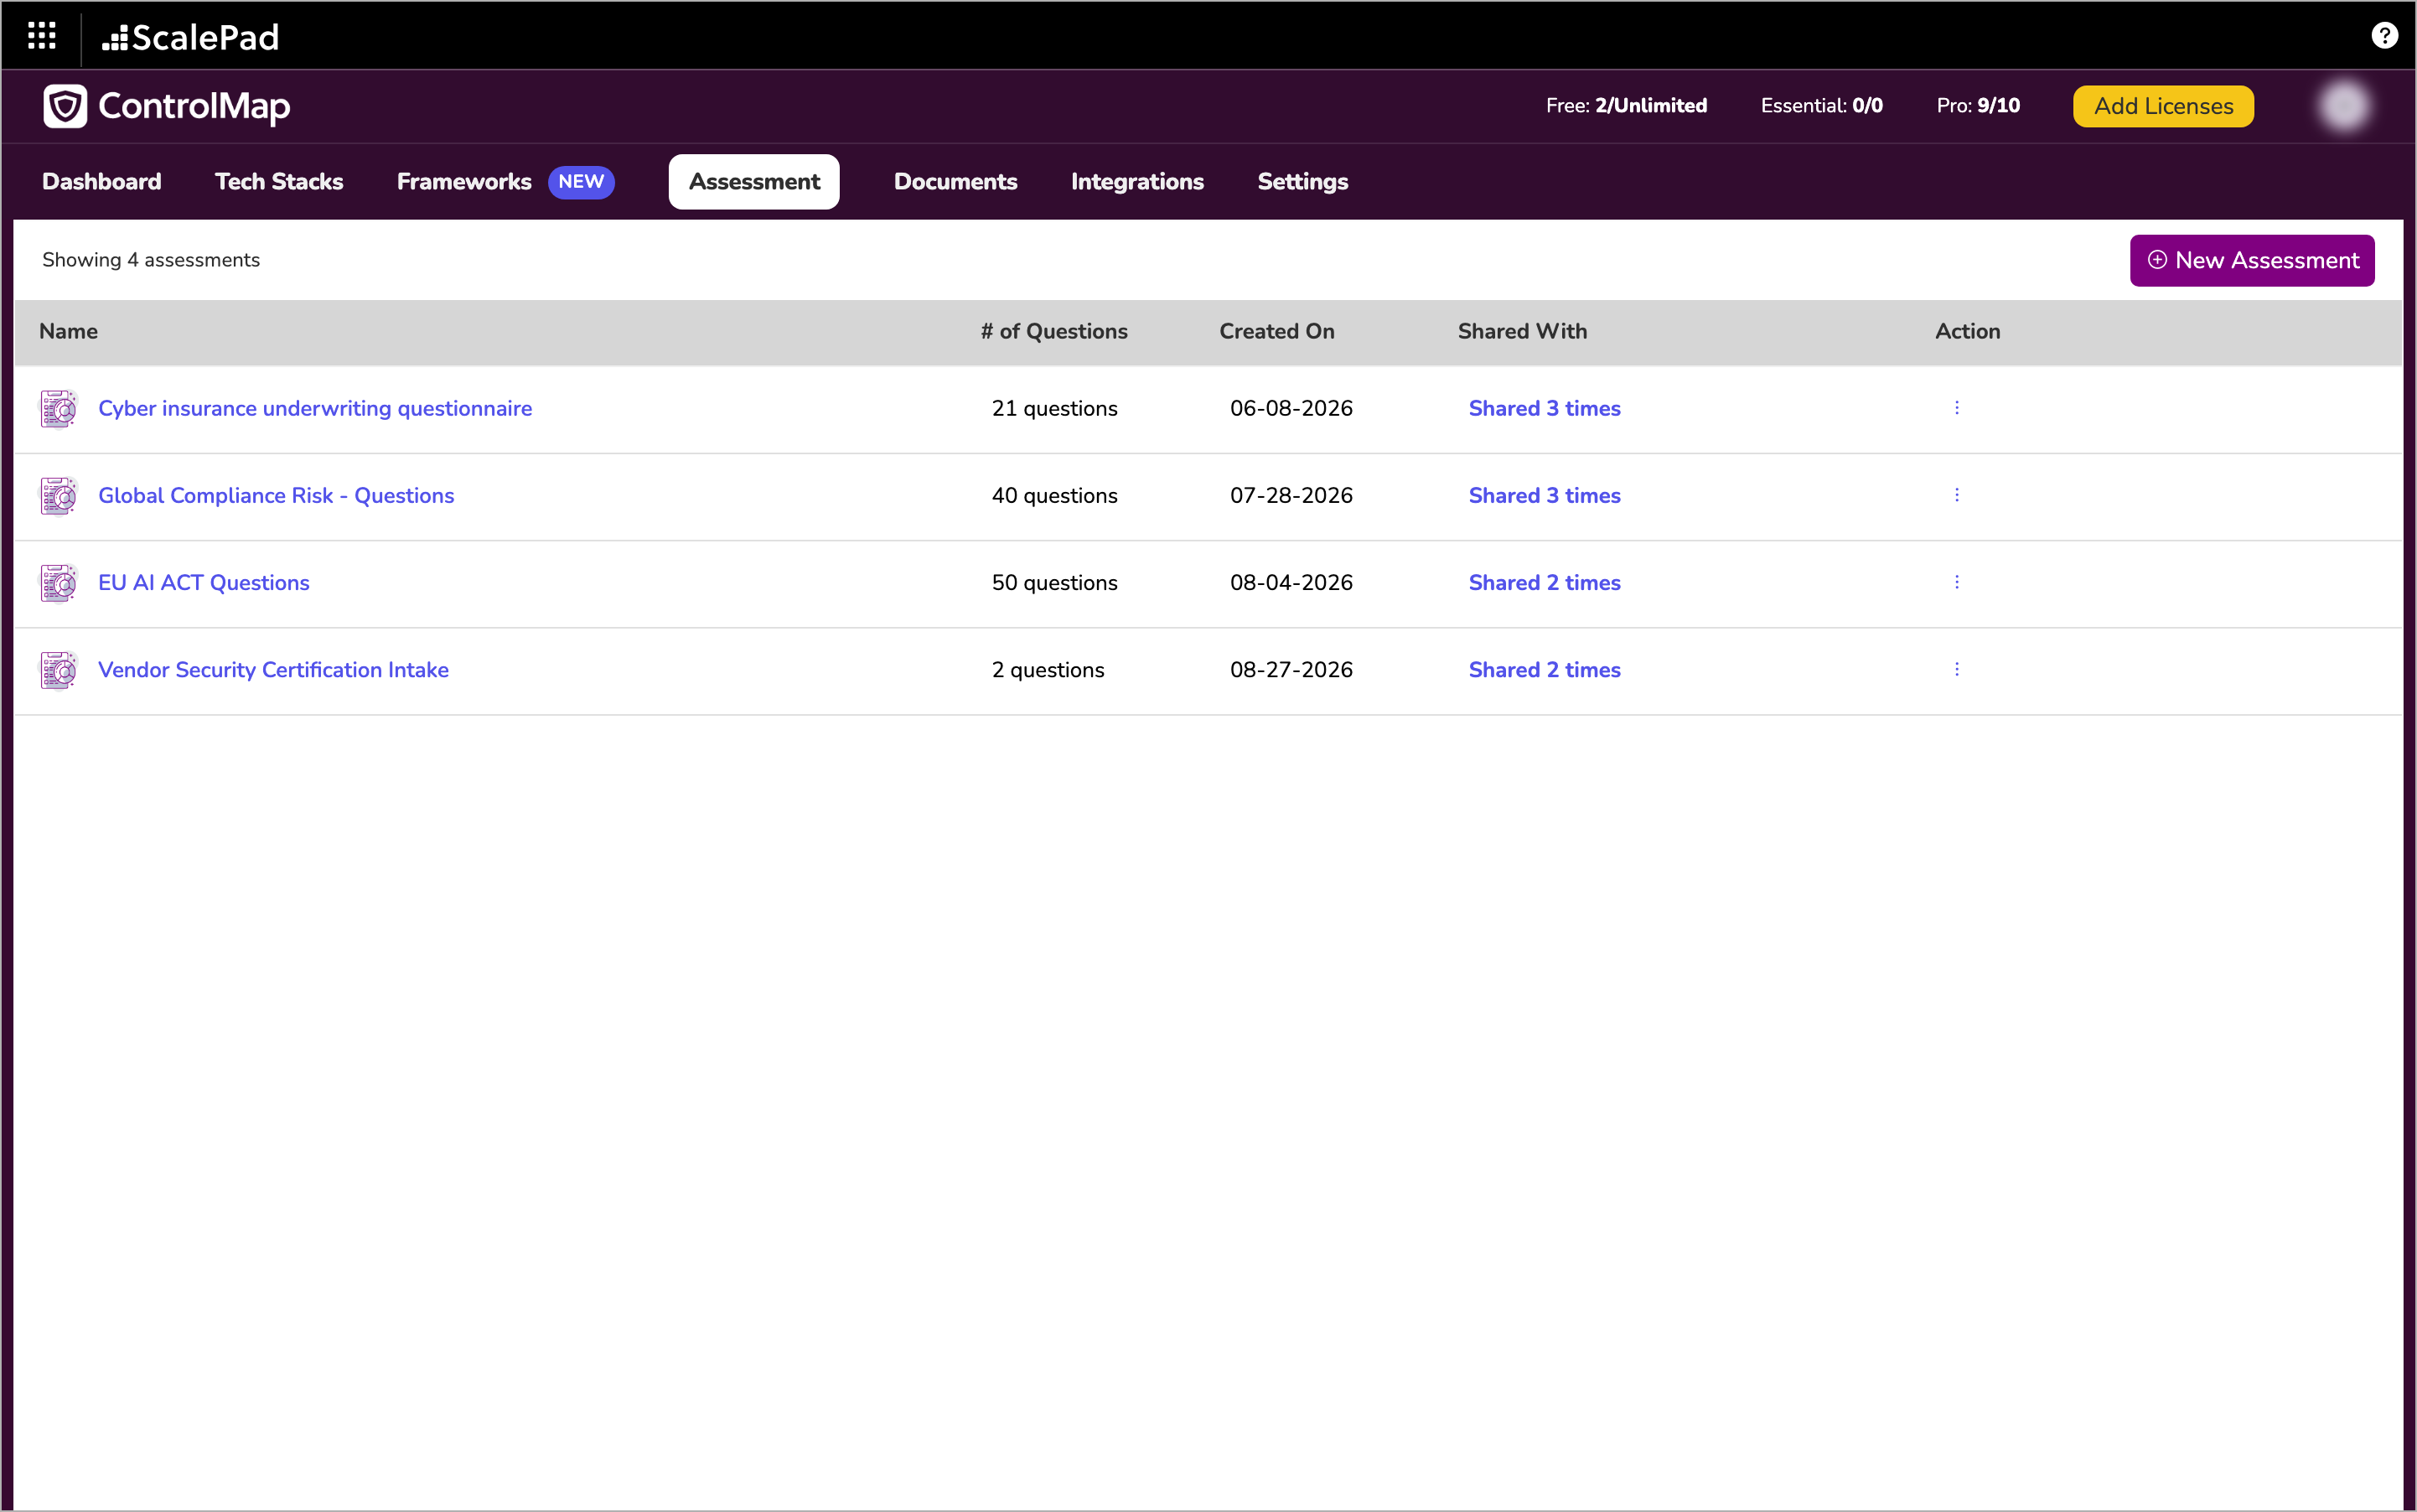The height and width of the screenshot is (1512, 2417).
Task: Open the Documents tab
Action: click(x=955, y=182)
